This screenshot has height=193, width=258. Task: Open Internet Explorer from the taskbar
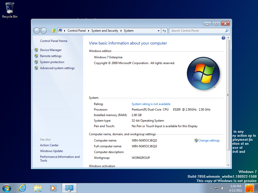coord(22,188)
